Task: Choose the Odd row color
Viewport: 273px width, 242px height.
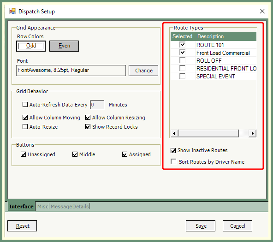Action: point(31,46)
